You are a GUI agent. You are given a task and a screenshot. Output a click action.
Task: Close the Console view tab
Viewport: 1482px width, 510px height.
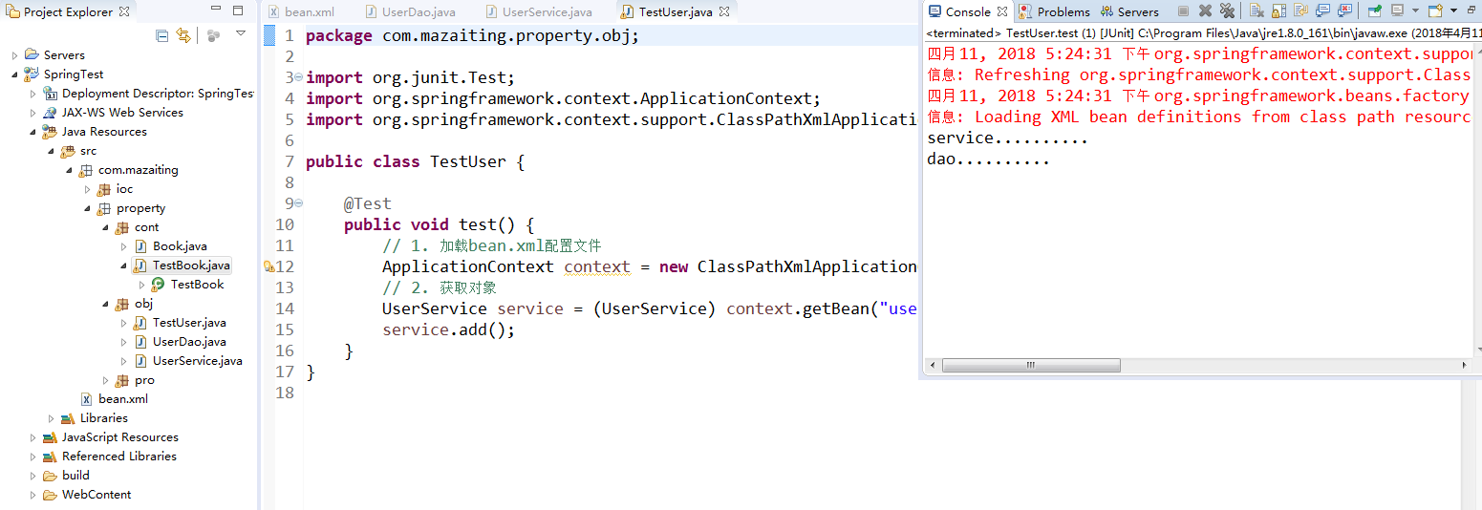tap(1002, 11)
